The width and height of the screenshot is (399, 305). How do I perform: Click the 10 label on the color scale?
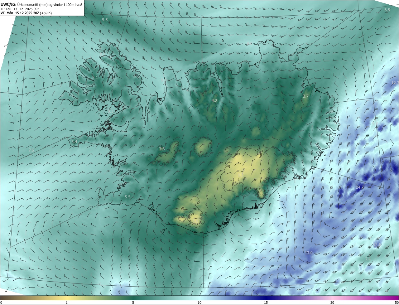199,303
